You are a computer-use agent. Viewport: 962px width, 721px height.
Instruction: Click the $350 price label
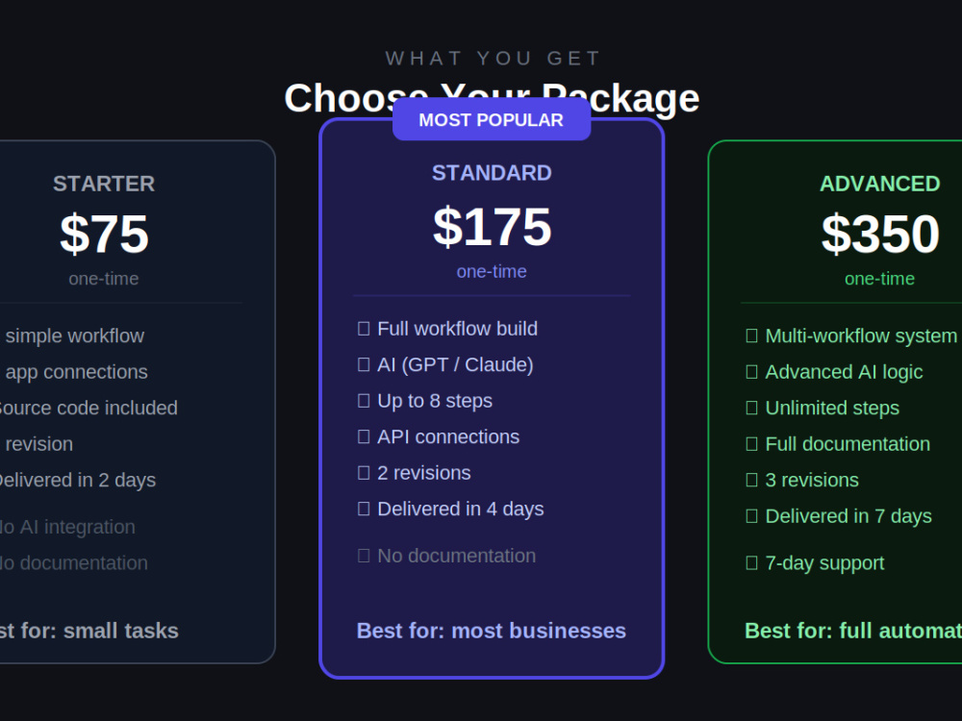tap(880, 234)
